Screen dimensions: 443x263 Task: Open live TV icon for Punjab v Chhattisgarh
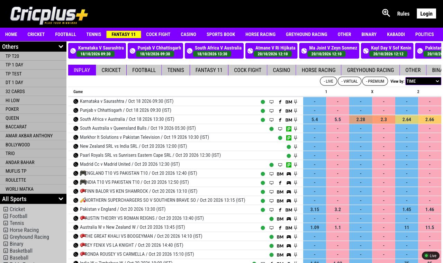pos(271,111)
